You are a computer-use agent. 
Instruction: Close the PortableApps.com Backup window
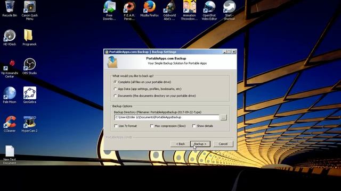[234, 52]
